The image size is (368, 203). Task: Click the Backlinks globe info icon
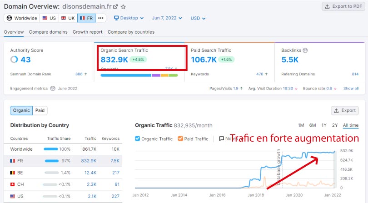tap(305, 50)
